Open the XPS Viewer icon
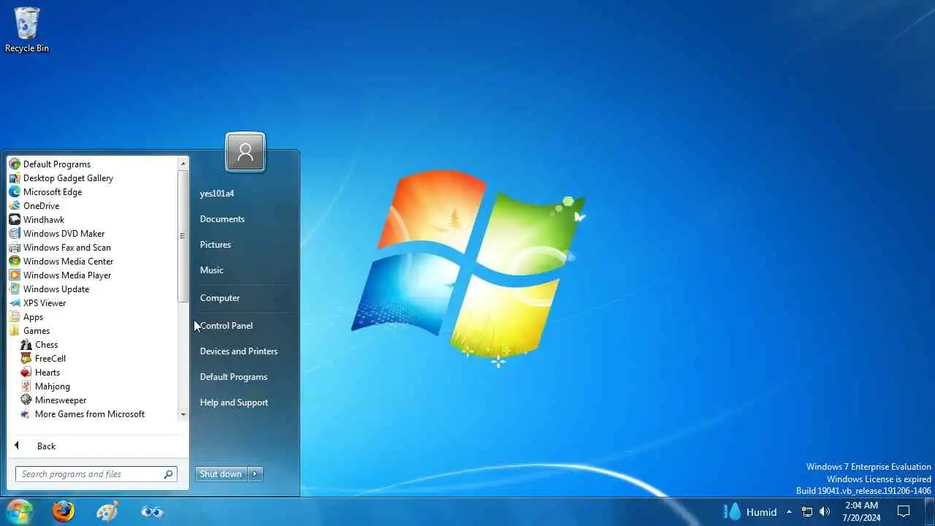Viewport: 935px width, 526px height. 15,303
